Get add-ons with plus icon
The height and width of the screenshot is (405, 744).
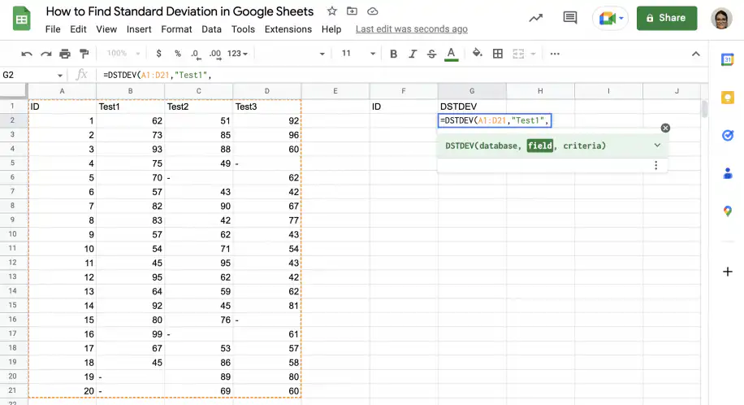[x=728, y=272]
